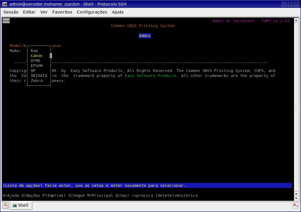Click the '[delete]=Histórico' text
301x212 pixels.
[177, 196]
